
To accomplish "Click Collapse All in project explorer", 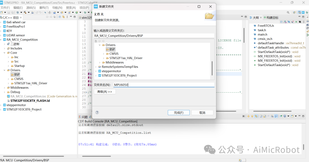I will (60, 17).
